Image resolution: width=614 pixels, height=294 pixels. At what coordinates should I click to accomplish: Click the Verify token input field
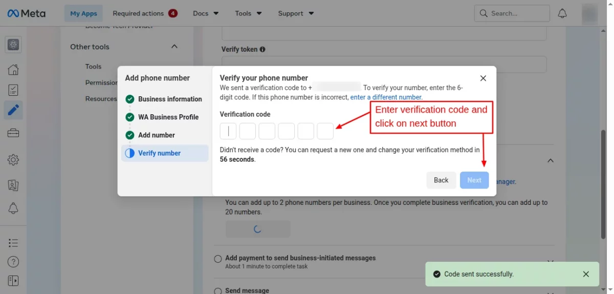coord(384,65)
